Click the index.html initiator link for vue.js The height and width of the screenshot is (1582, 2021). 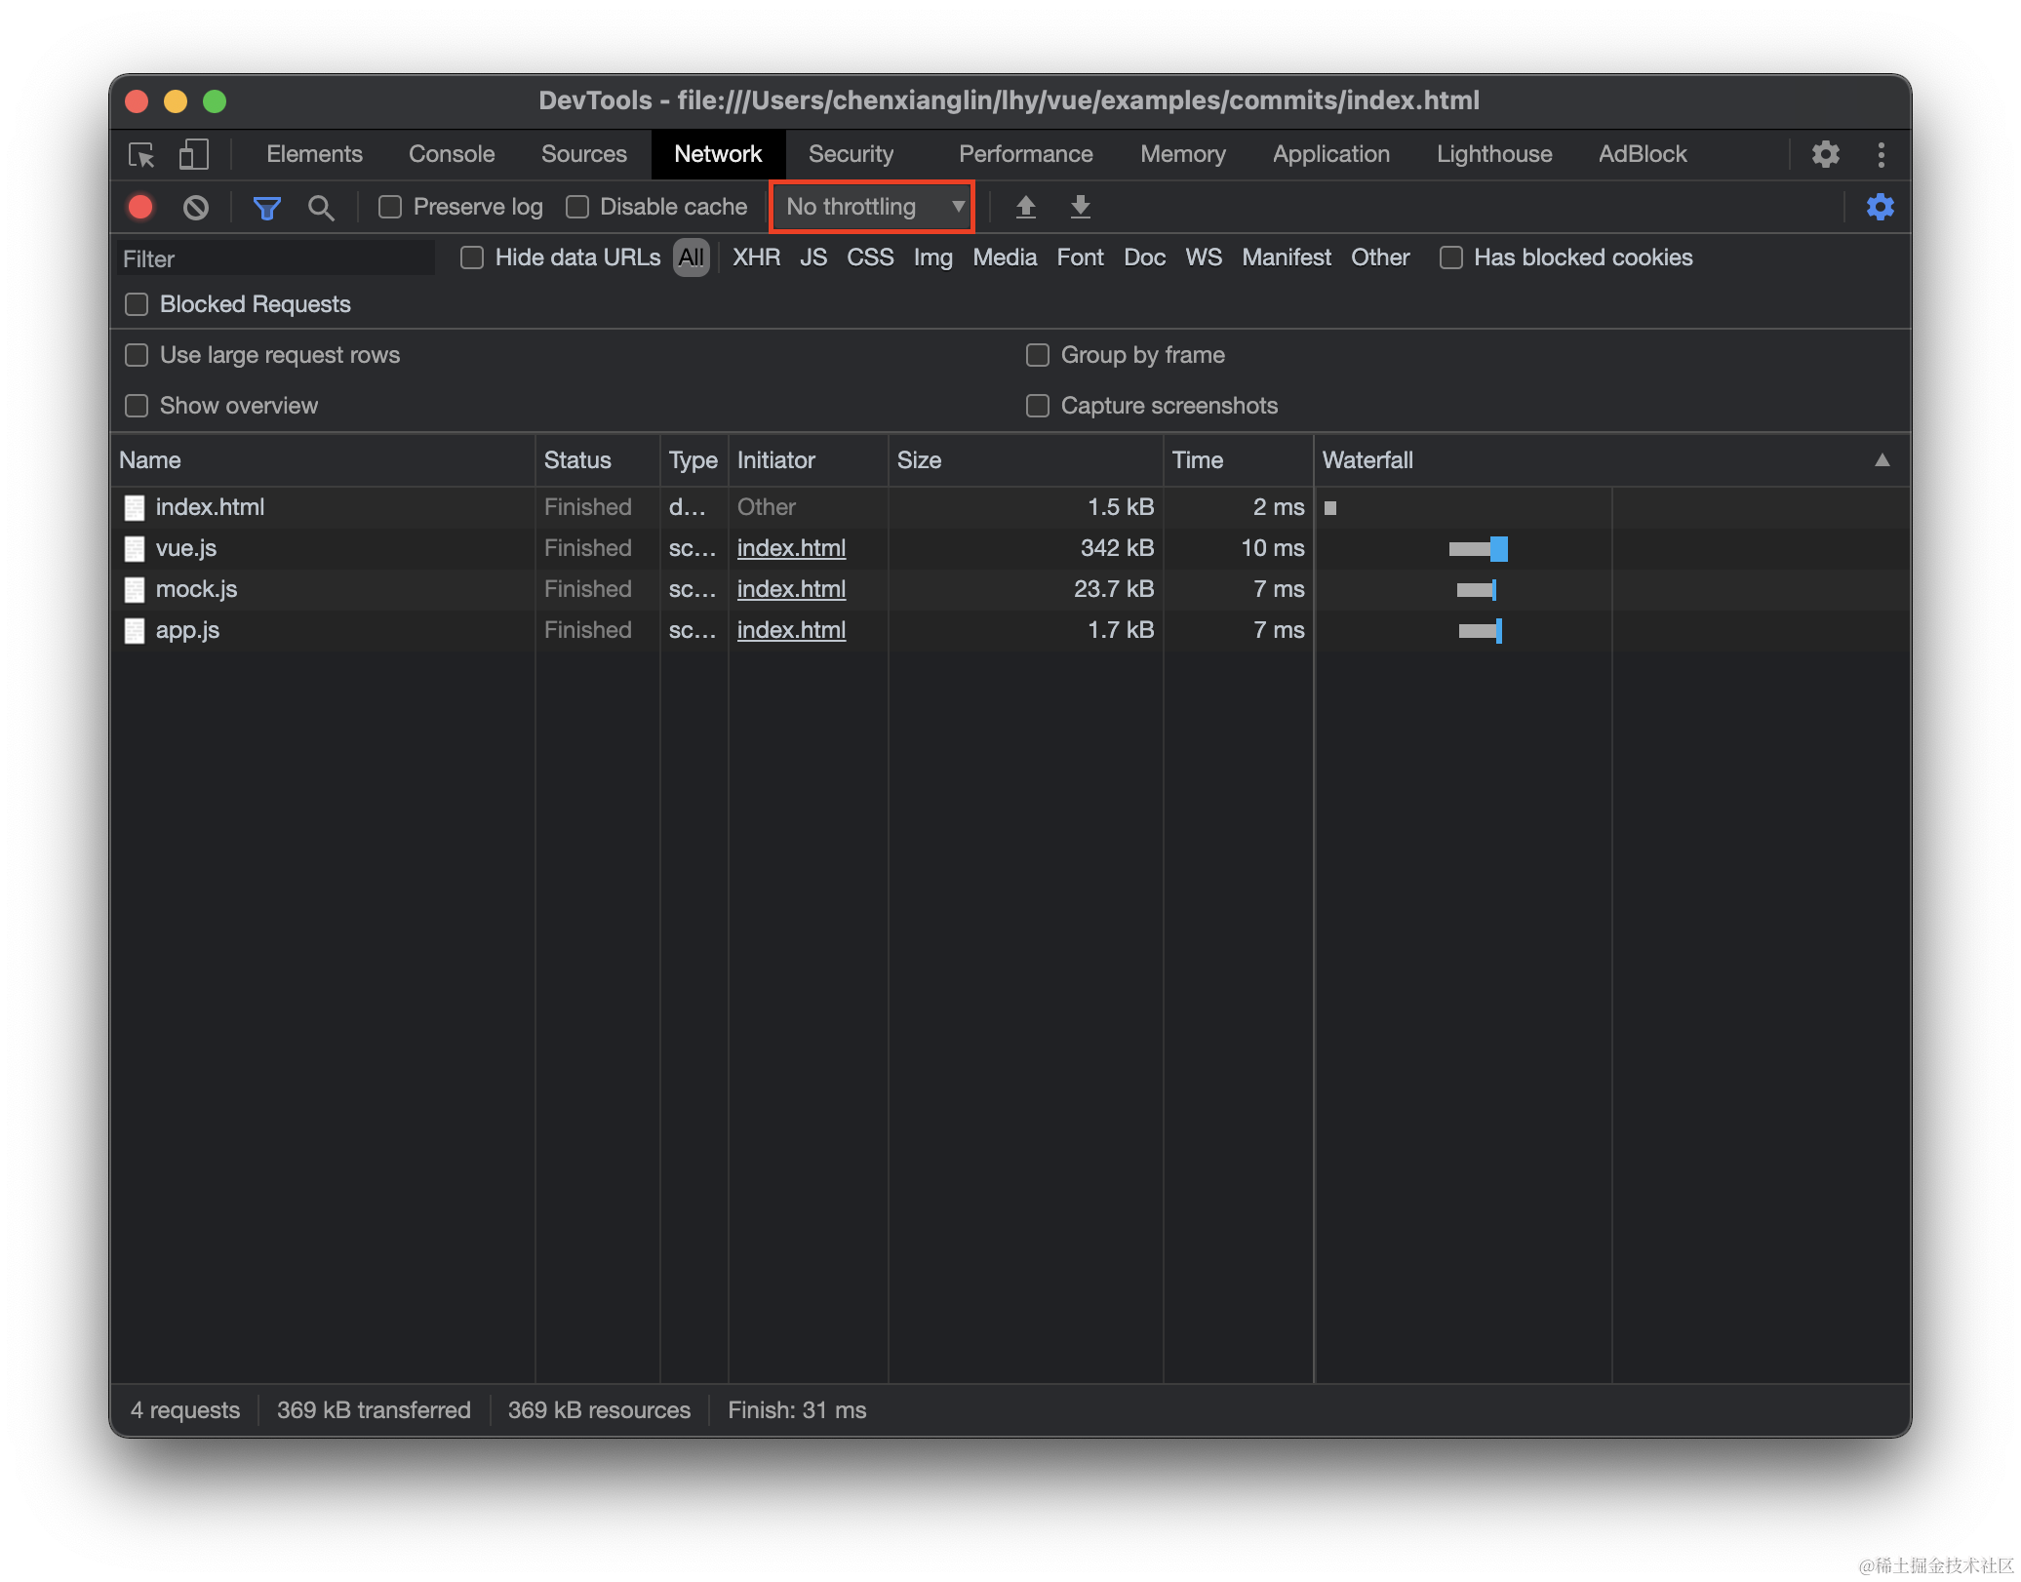pyautogui.click(x=791, y=548)
